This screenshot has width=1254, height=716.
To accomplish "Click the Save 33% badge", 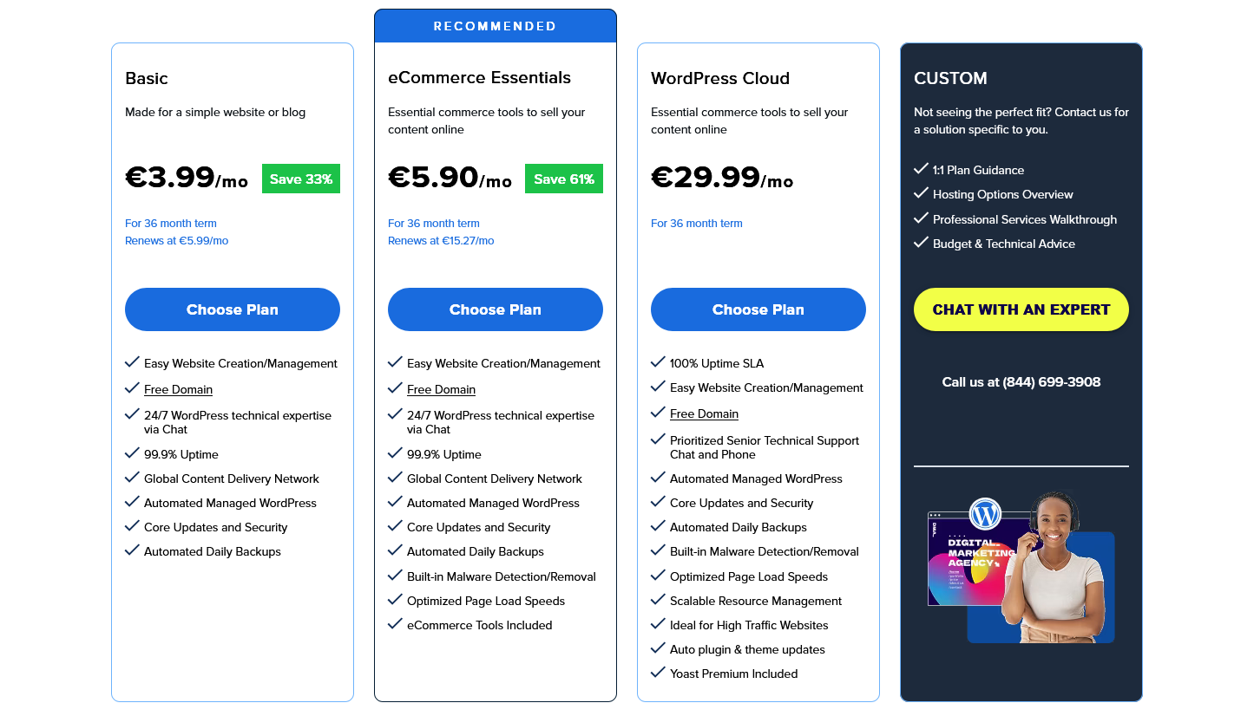I will click(x=301, y=179).
